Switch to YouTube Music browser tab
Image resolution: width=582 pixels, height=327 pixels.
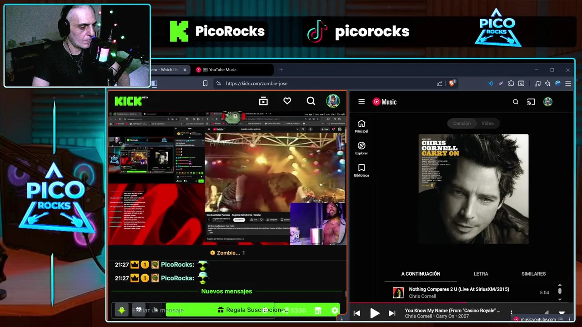(x=233, y=69)
